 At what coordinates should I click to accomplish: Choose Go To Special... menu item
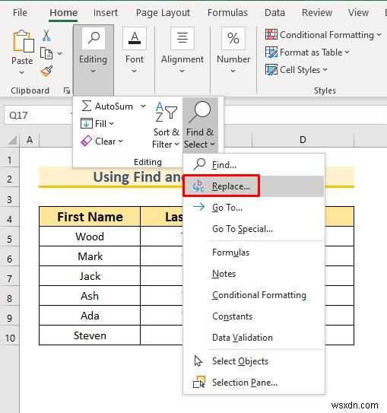coord(243,229)
